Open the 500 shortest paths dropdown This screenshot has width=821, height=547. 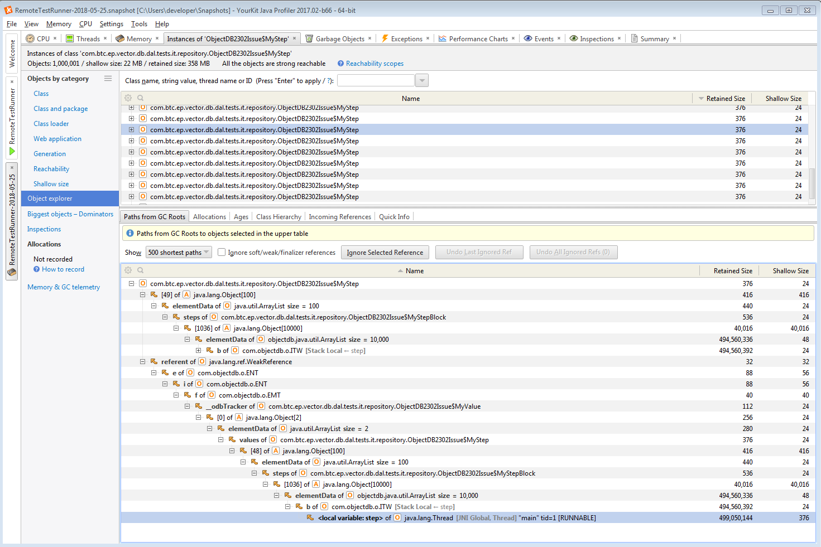tap(179, 252)
